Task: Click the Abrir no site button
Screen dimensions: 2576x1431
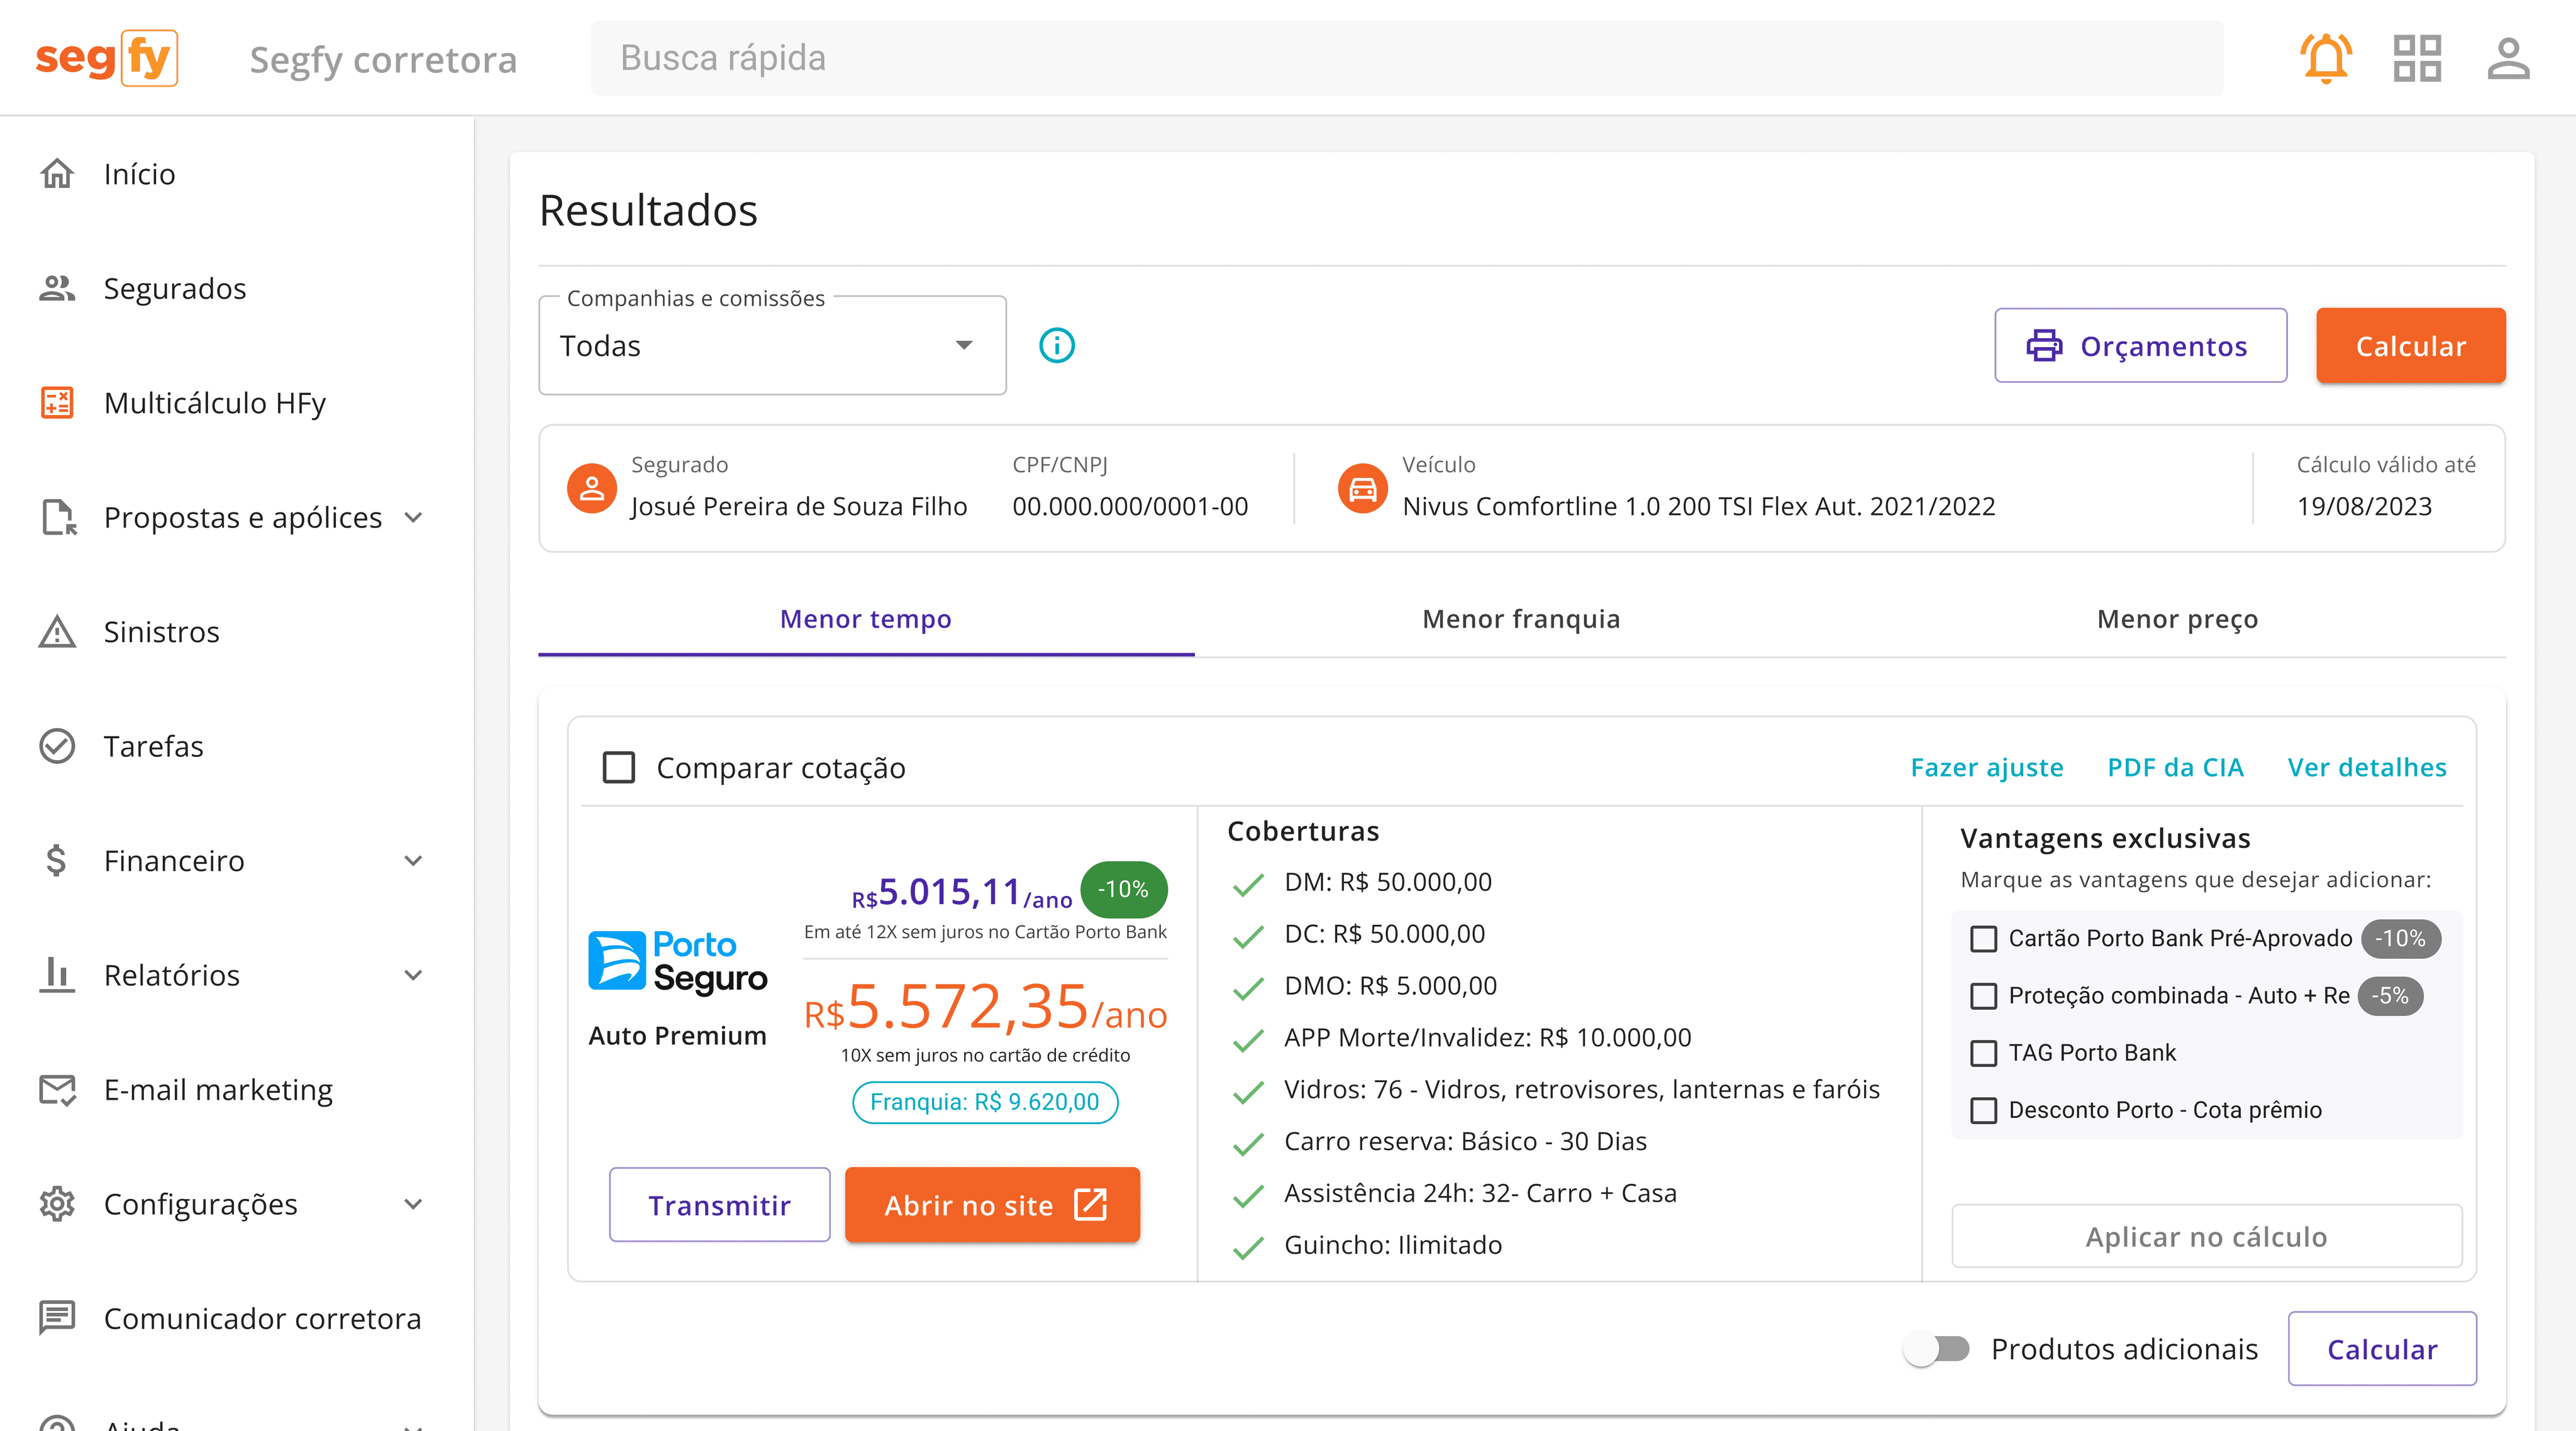Action: tap(992, 1204)
